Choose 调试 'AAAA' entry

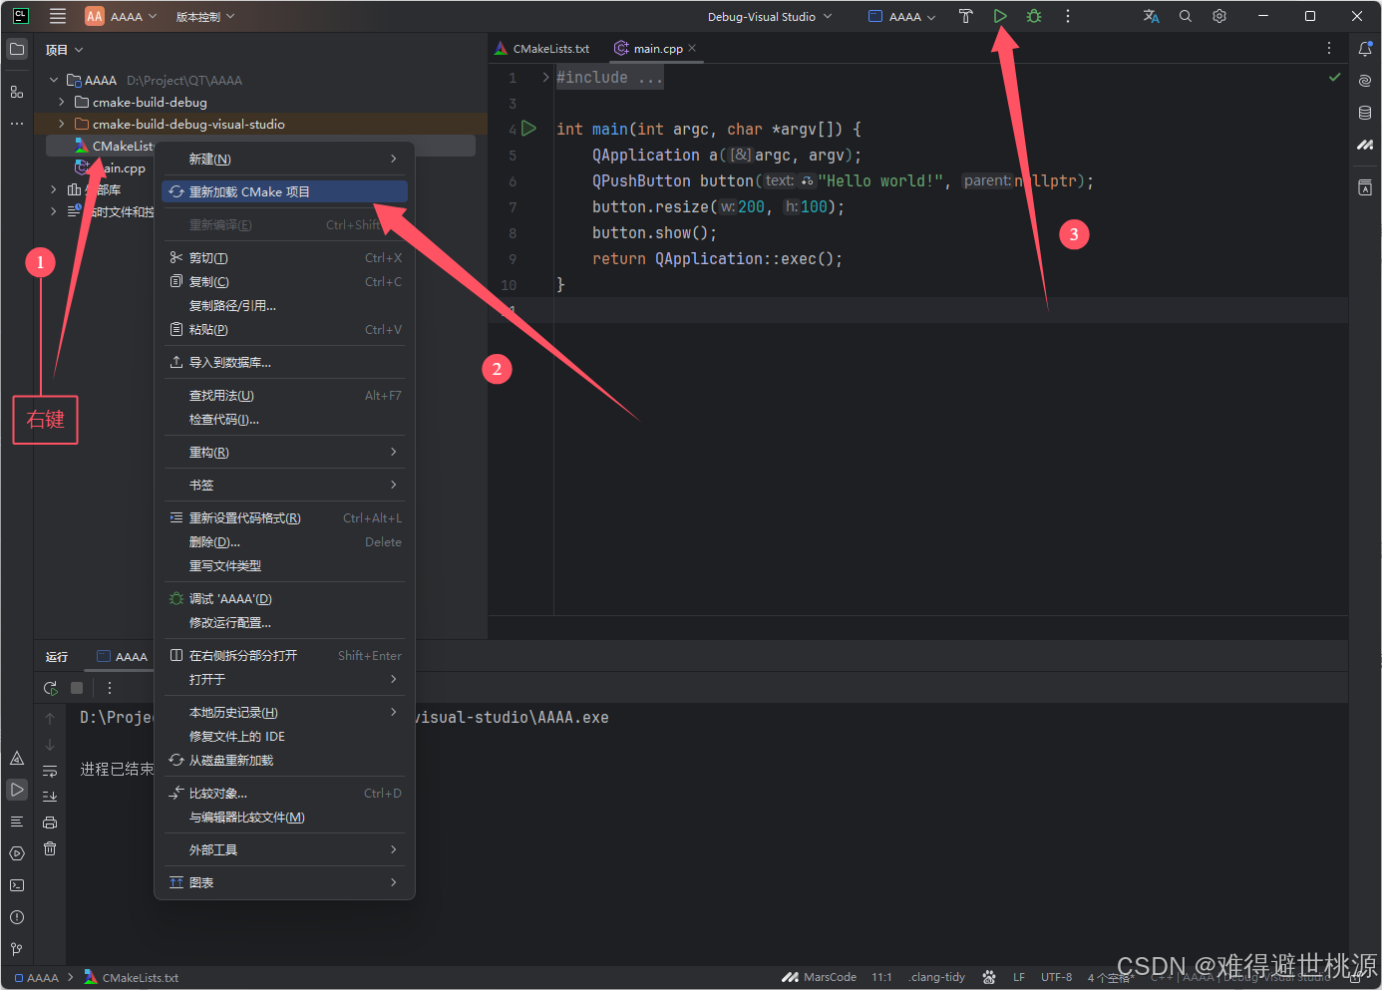coord(284,599)
